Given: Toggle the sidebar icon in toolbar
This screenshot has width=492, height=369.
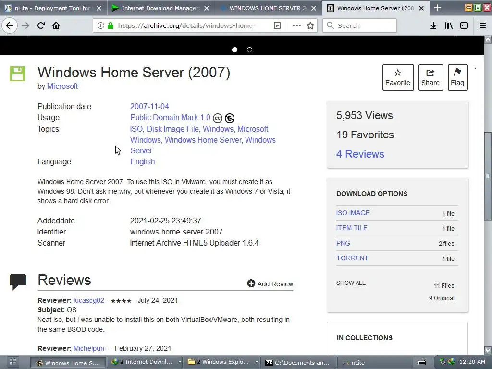Looking at the screenshot, I should (464, 25).
